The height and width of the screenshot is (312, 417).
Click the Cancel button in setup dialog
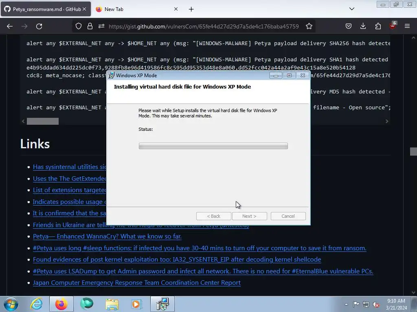tap(288, 216)
